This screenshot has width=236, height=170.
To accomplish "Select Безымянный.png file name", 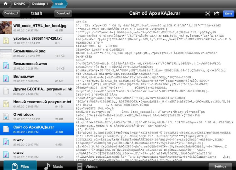I will point(29,51).
